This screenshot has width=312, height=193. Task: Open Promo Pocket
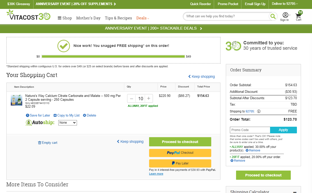tap(228, 4)
